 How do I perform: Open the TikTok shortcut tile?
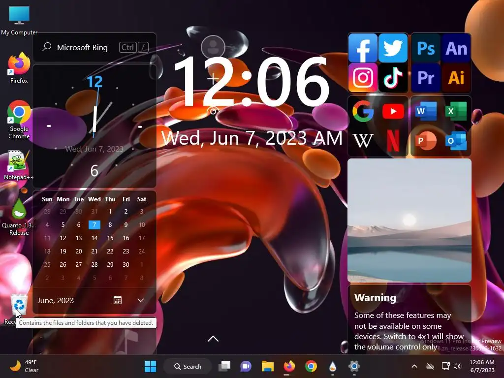[393, 77]
